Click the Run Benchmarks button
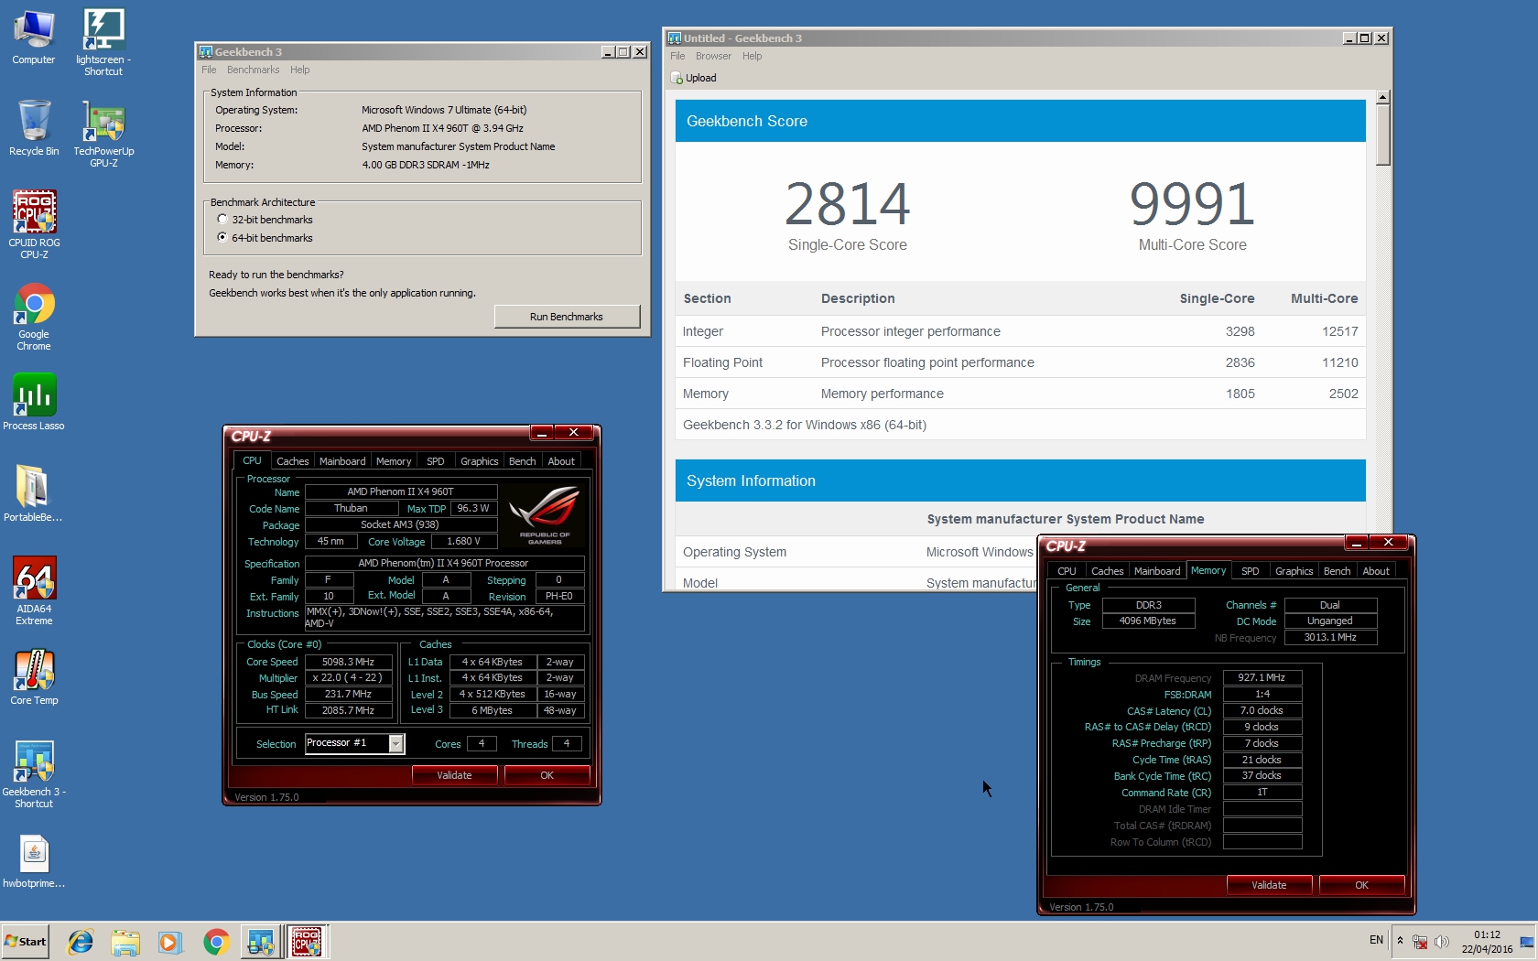Image resolution: width=1538 pixels, height=961 pixels. pos(567,317)
